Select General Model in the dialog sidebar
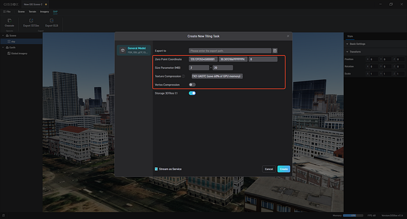 click(134, 50)
